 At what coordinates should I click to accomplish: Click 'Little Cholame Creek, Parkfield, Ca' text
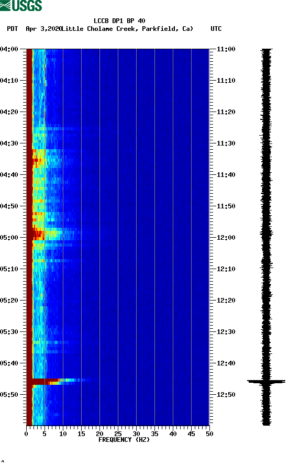tap(127, 29)
